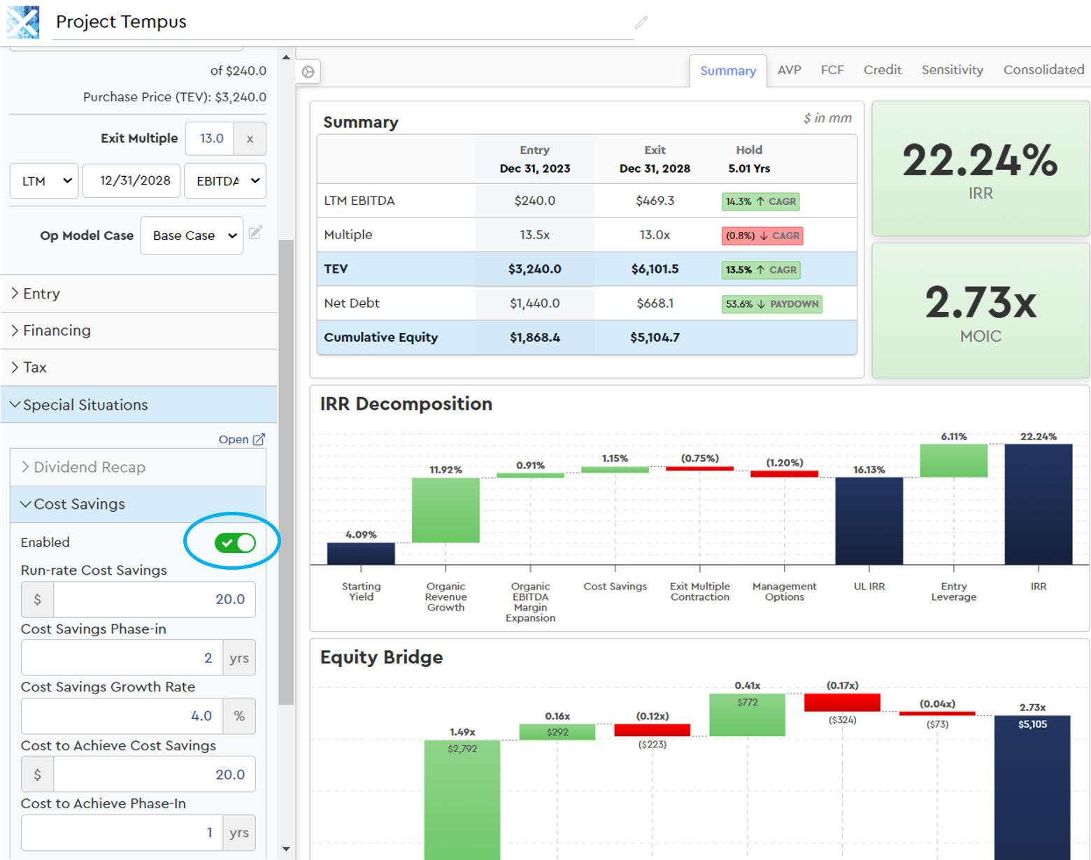Screen dimensions: 1091x860
Task: Click the Starting Yield bar in IRR chart
Action: (361, 554)
